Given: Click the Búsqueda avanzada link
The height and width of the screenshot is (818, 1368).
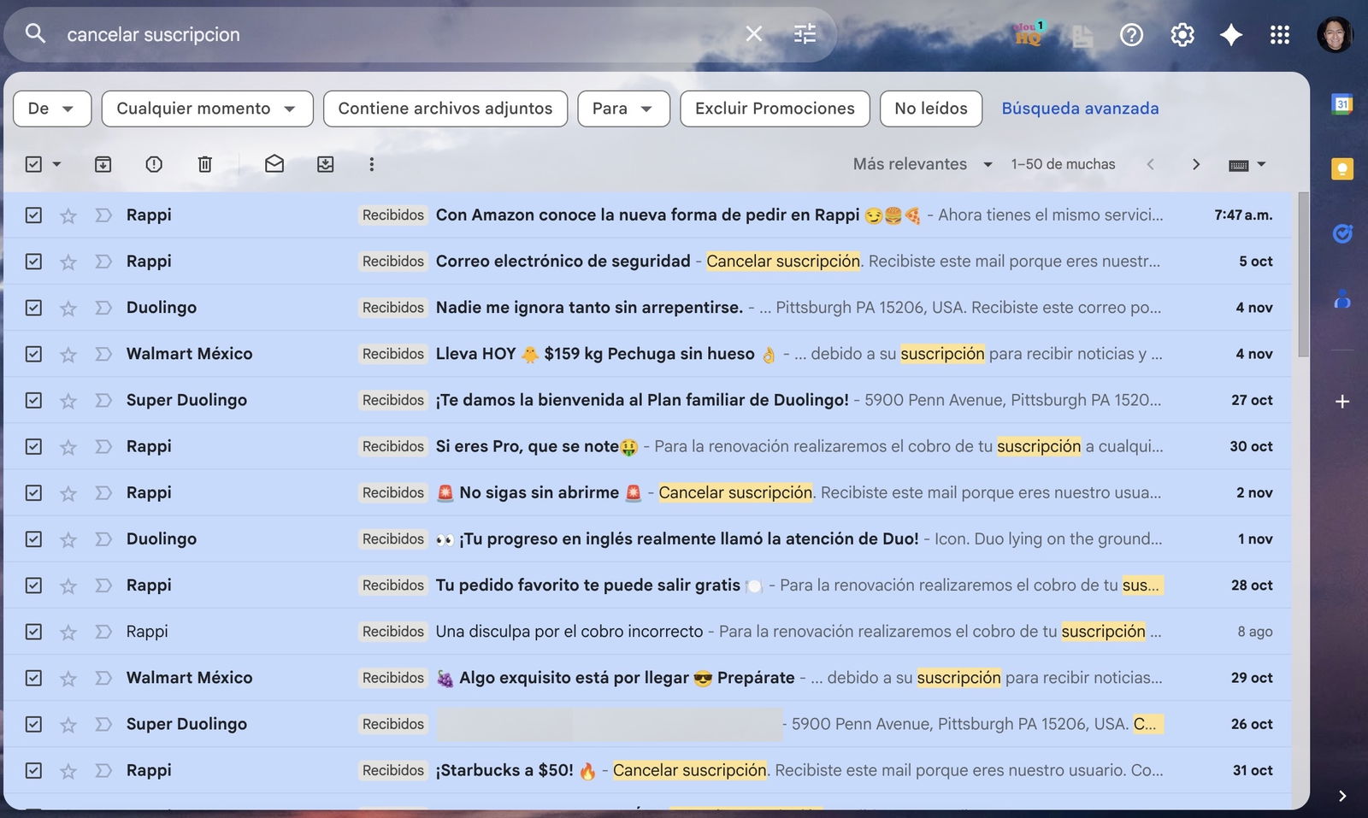Looking at the screenshot, I should pyautogui.click(x=1080, y=109).
